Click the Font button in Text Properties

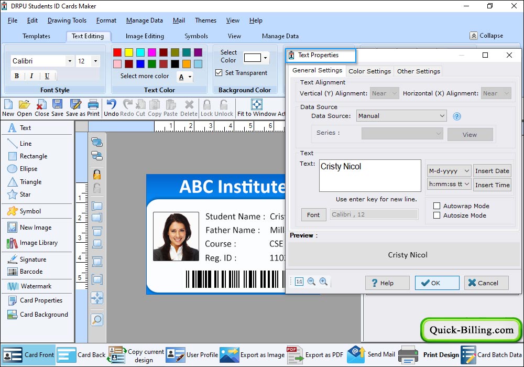313,214
